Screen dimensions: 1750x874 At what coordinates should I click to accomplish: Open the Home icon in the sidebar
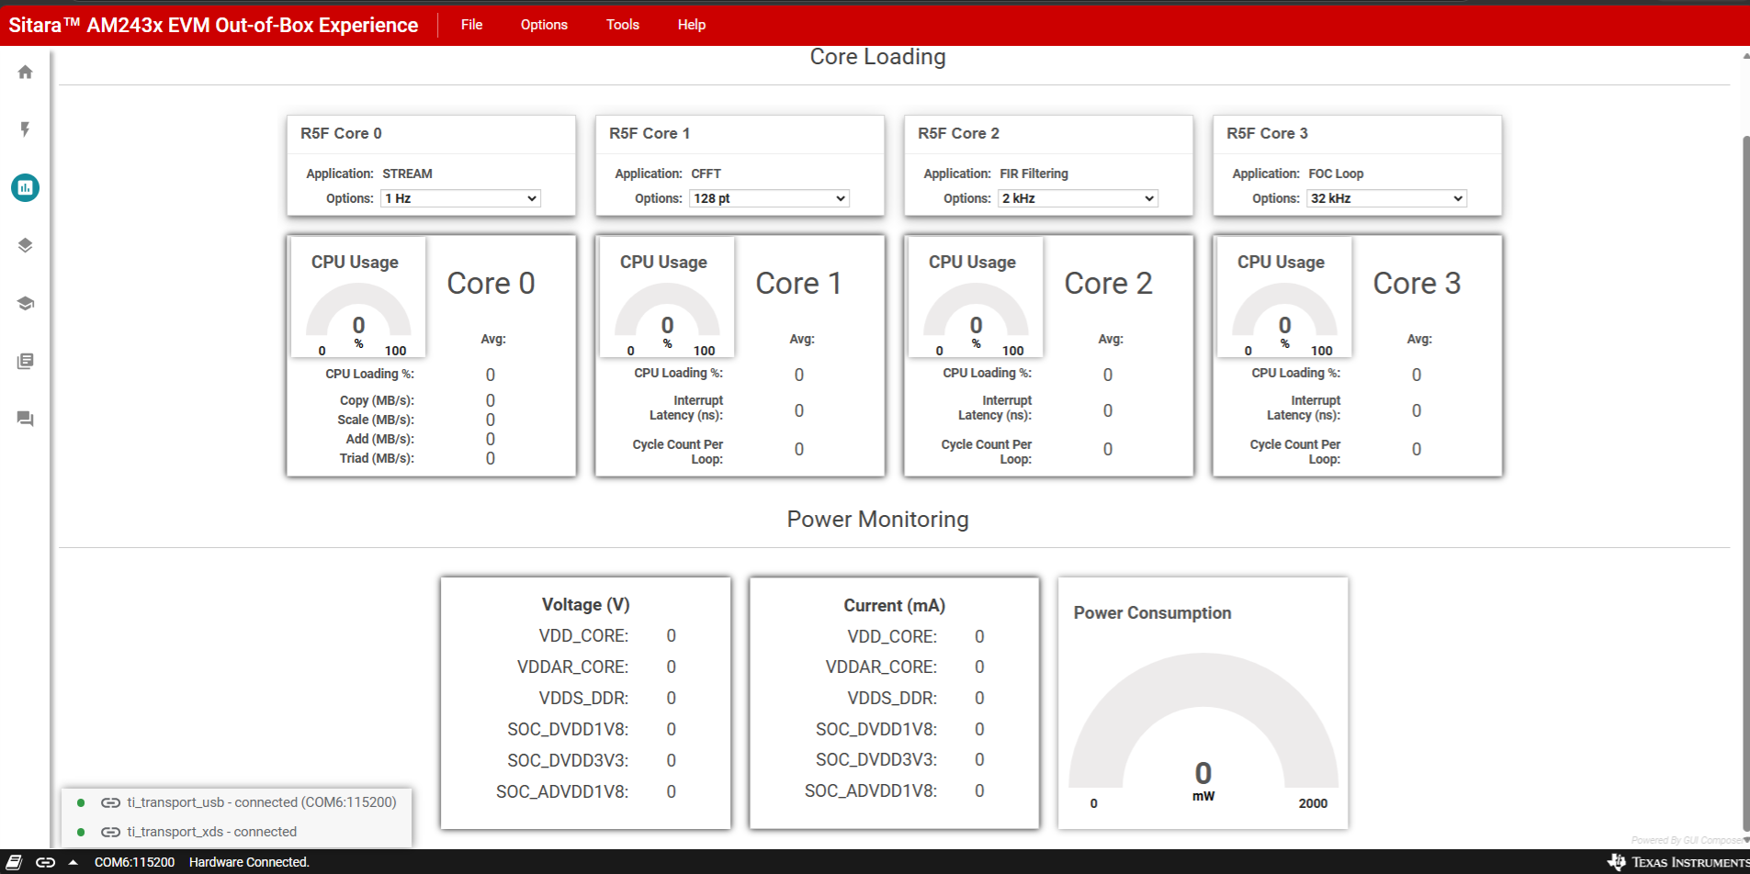pos(25,72)
